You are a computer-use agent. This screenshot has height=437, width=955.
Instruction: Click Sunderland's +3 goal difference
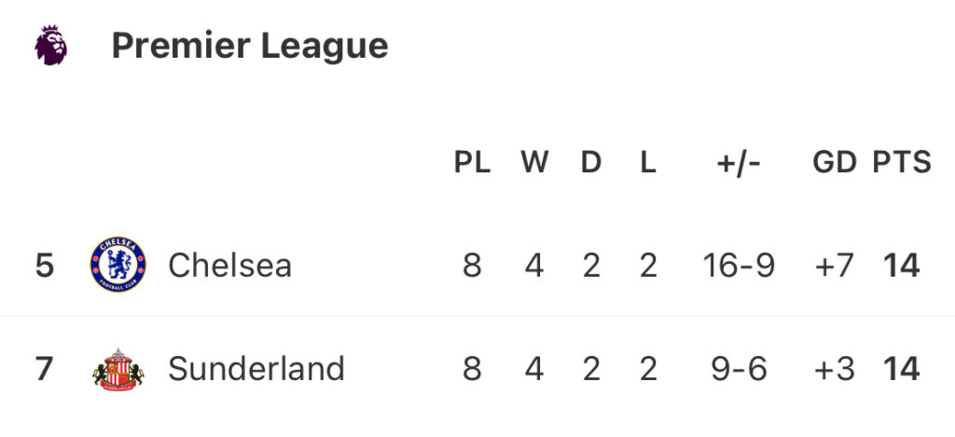click(x=834, y=369)
